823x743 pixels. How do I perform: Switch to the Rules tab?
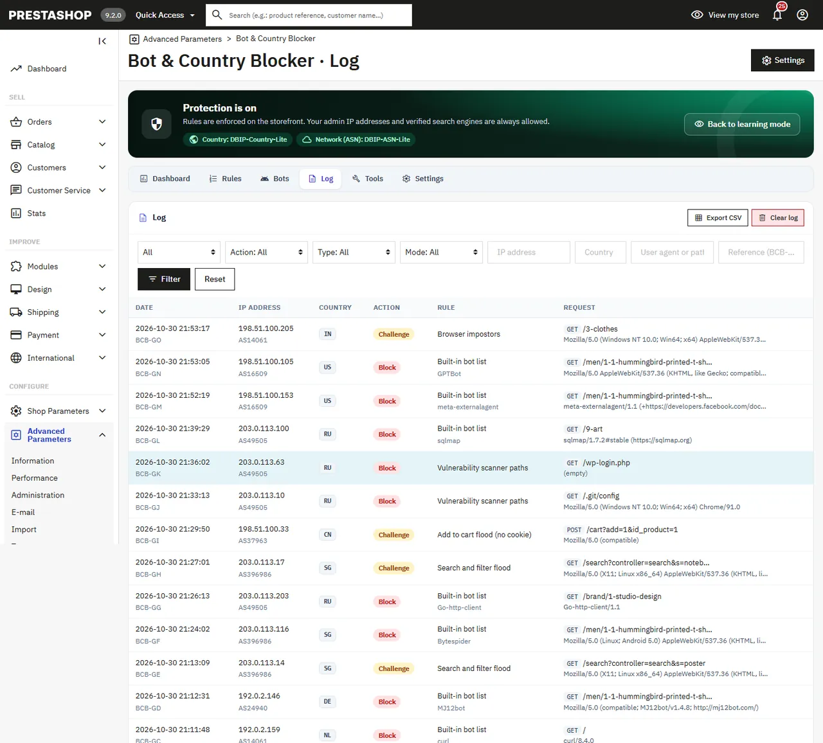226,179
